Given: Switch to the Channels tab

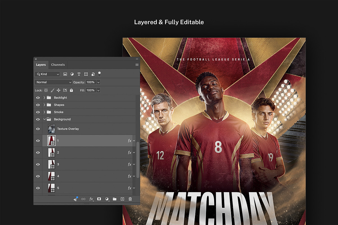Looking at the screenshot, I should click(58, 65).
